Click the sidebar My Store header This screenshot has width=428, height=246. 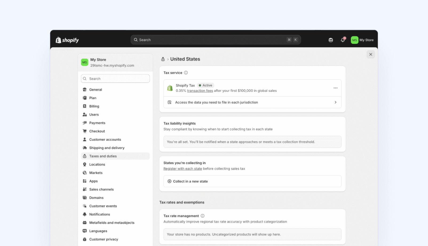coord(115,62)
